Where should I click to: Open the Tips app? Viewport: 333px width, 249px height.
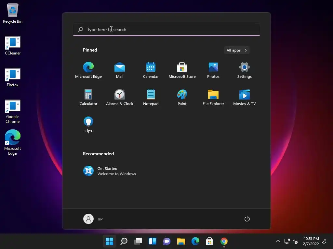point(88,125)
